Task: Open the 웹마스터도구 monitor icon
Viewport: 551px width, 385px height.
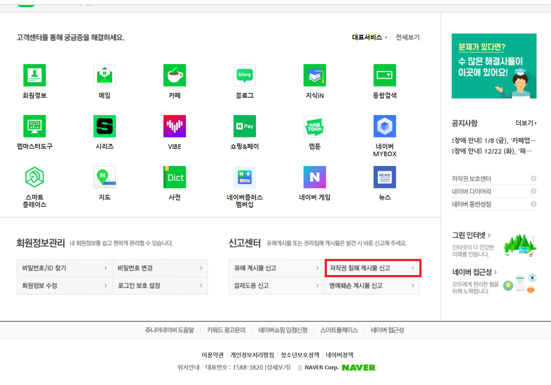Action: (x=34, y=126)
